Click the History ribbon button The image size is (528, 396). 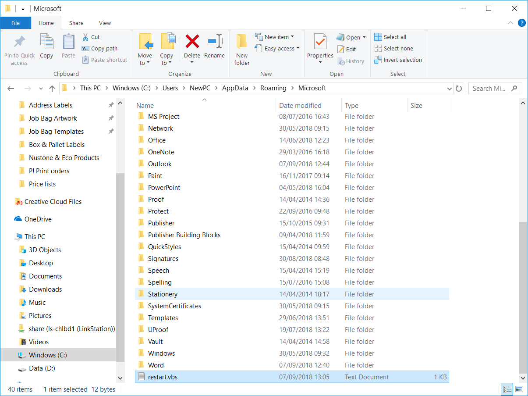tap(351, 61)
